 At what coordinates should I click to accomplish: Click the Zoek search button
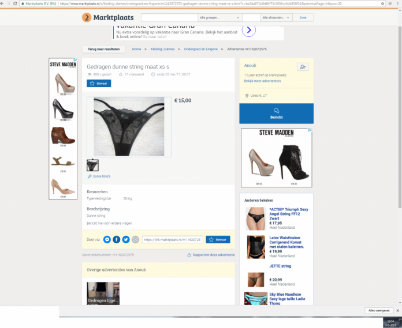(x=303, y=18)
